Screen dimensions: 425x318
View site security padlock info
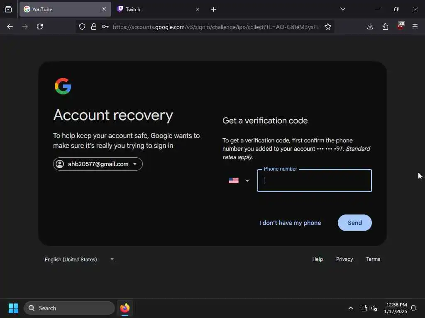94,26
